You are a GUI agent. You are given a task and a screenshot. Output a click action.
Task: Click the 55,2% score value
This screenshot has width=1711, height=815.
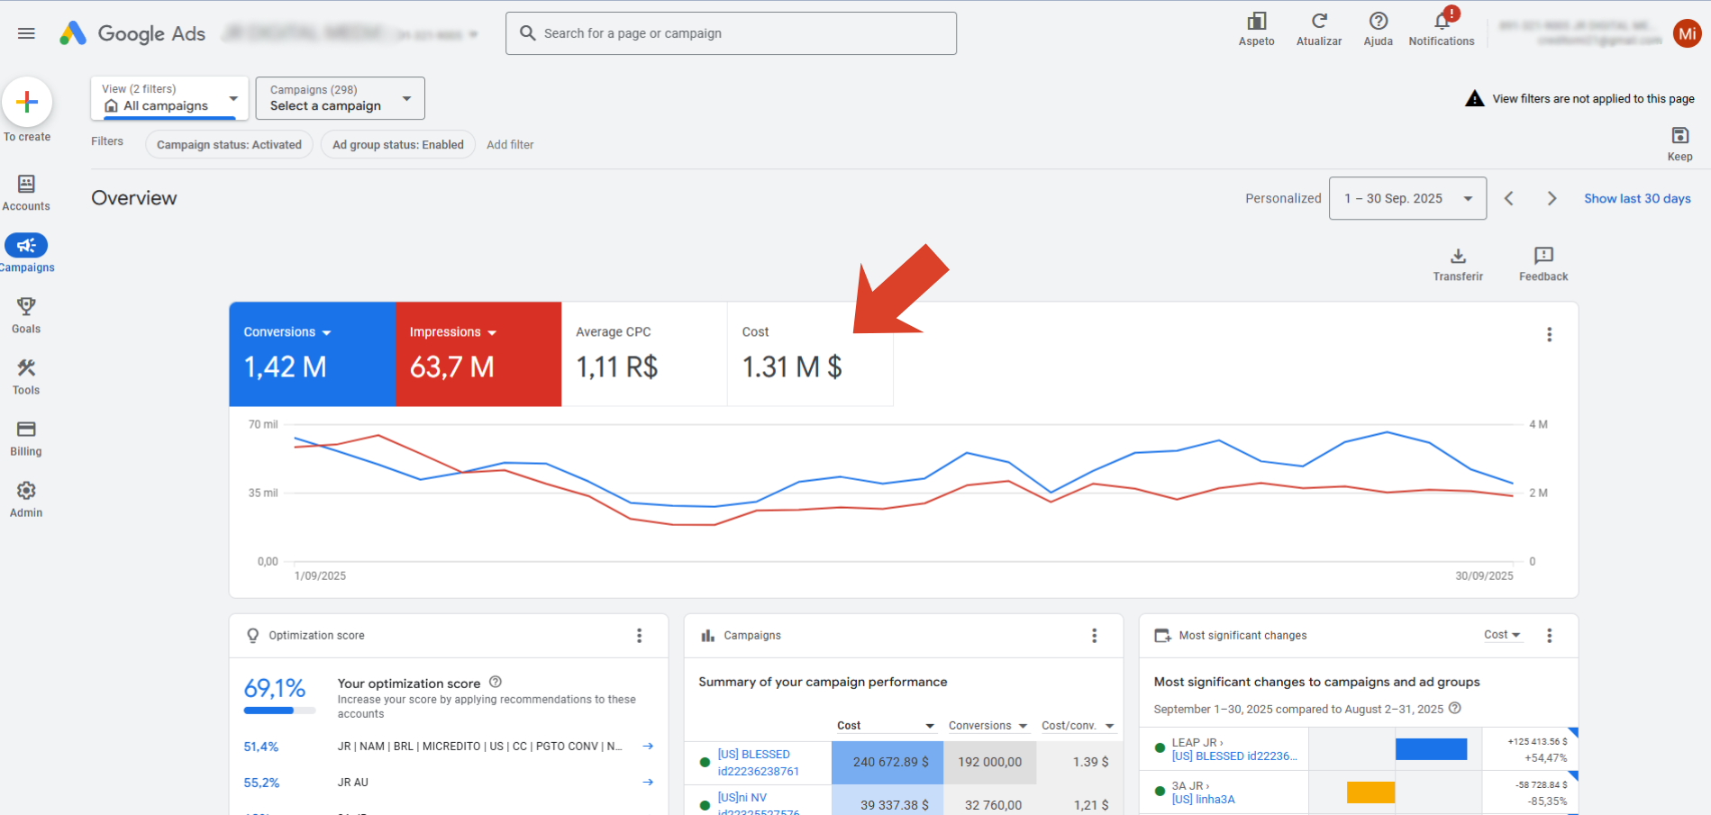pyautogui.click(x=261, y=783)
